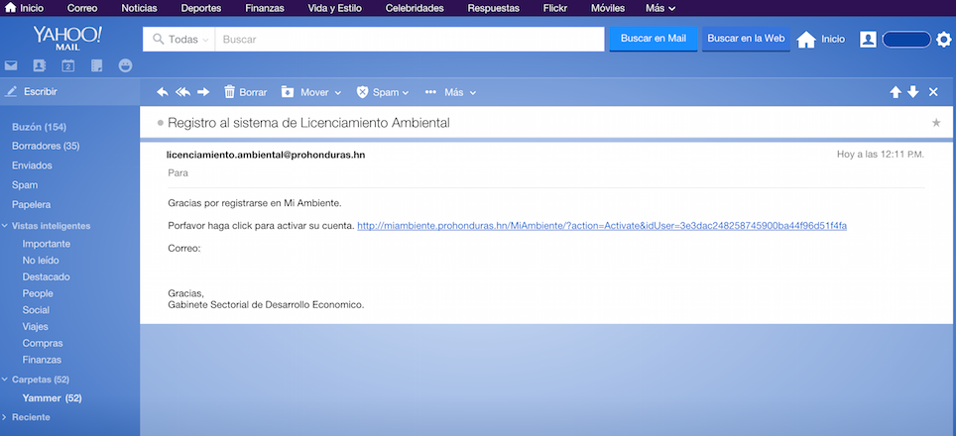Open the settings gear icon
956x436 pixels.
click(944, 40)
